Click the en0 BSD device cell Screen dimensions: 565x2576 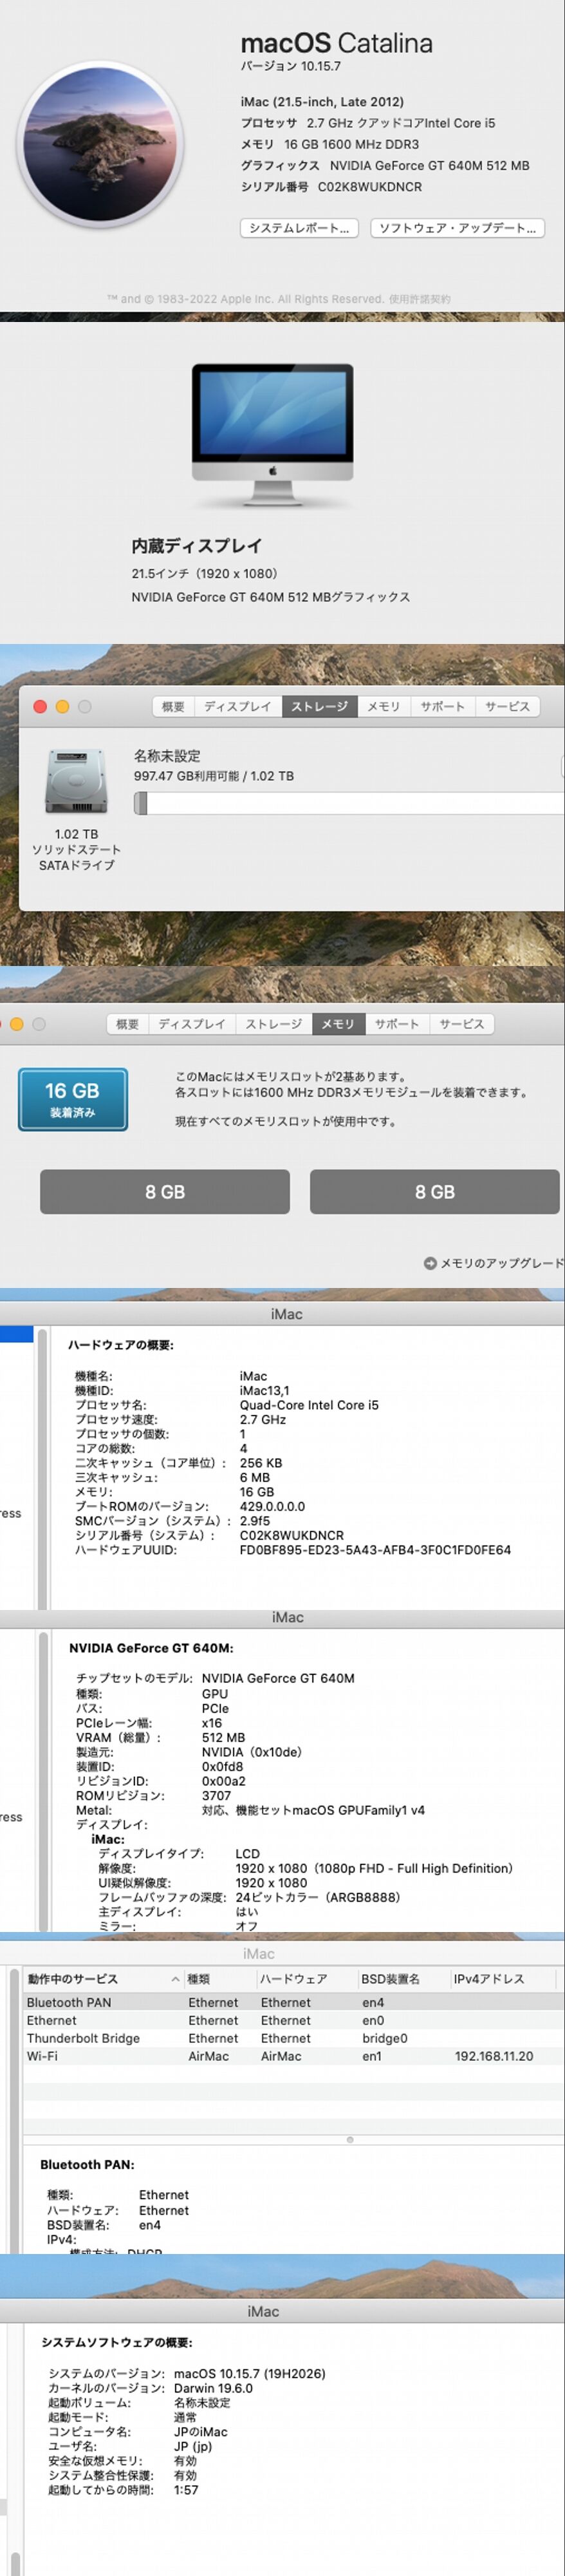coord(373,2020)
